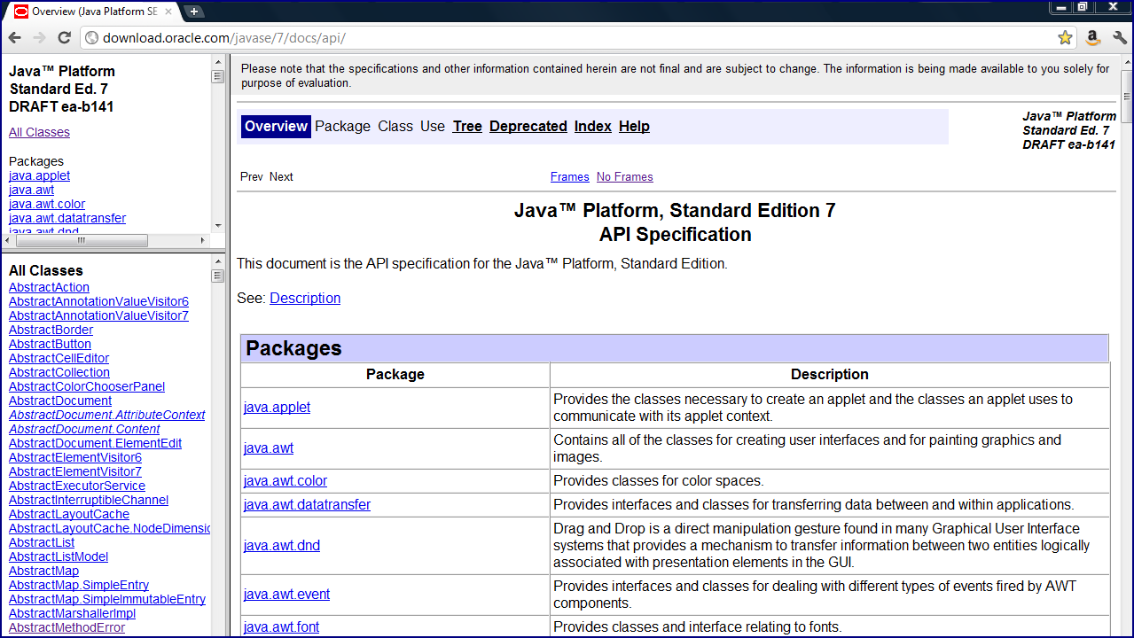Open java.awt in the left packages list
Image resolution: width=1134 pixels, height=638 pixels.
(31, 190)
